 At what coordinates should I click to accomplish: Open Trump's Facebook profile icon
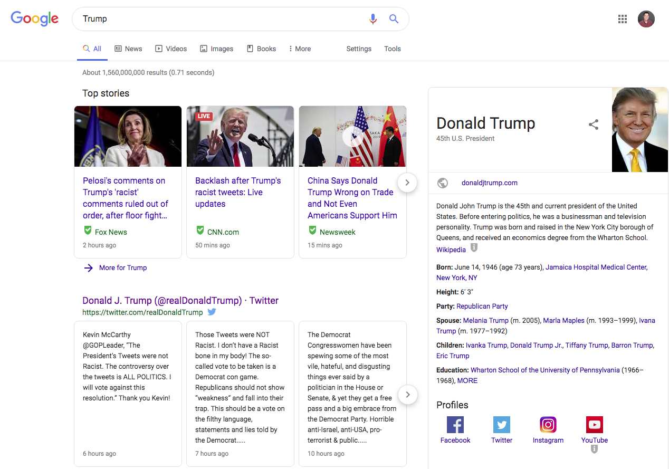[x=455, y=425]
